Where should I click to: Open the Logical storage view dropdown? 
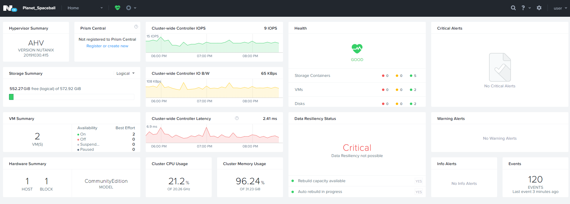coord(125,73)
